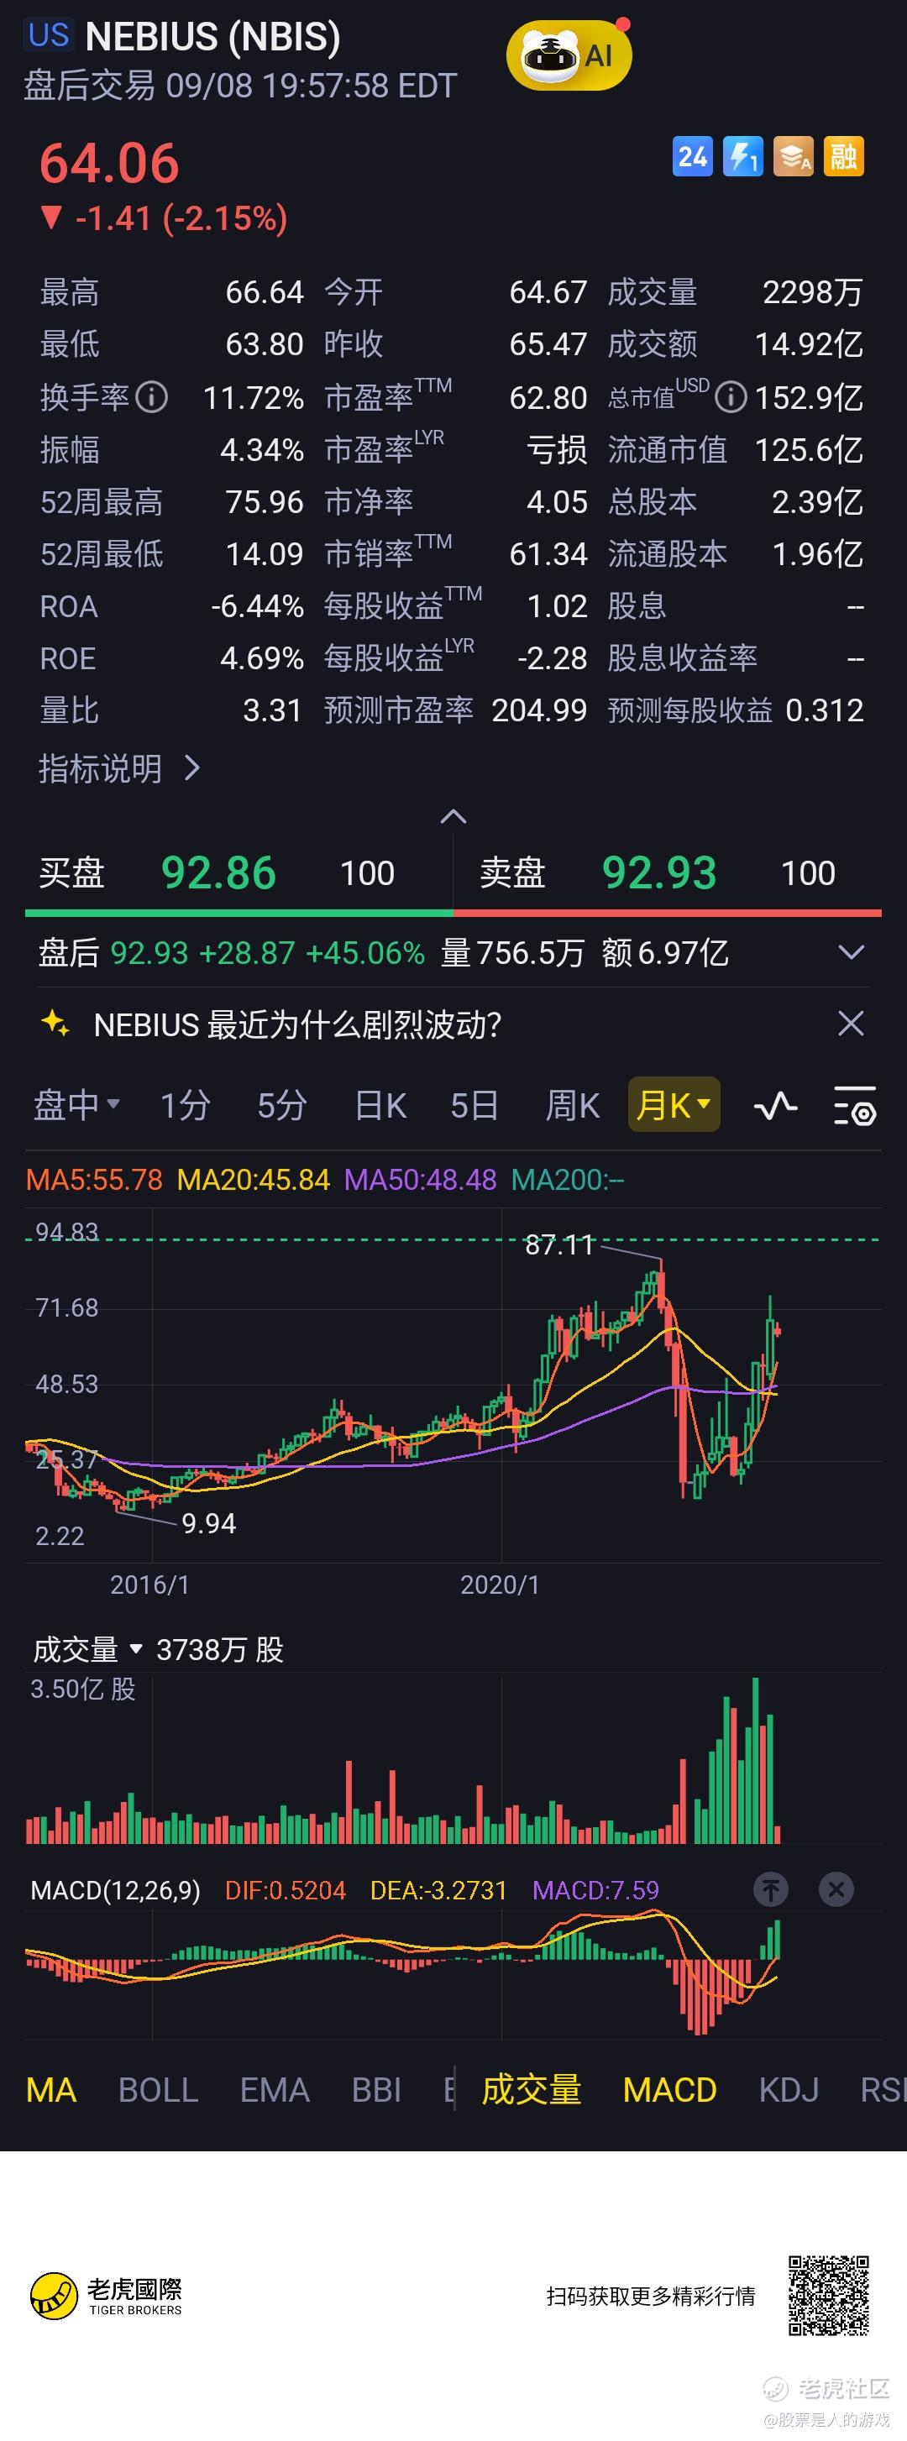Open the AI tiger assistant
The width and height of the screenshot is (907, 2441).
point(569,57)
